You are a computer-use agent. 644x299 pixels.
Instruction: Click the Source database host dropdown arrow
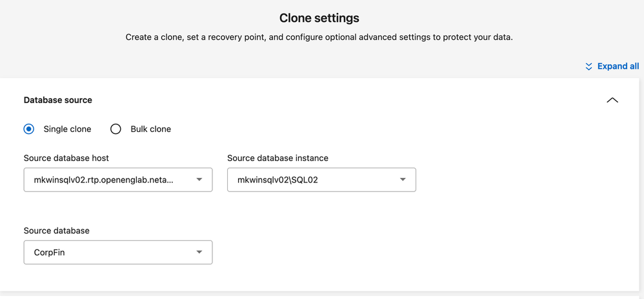199,180
